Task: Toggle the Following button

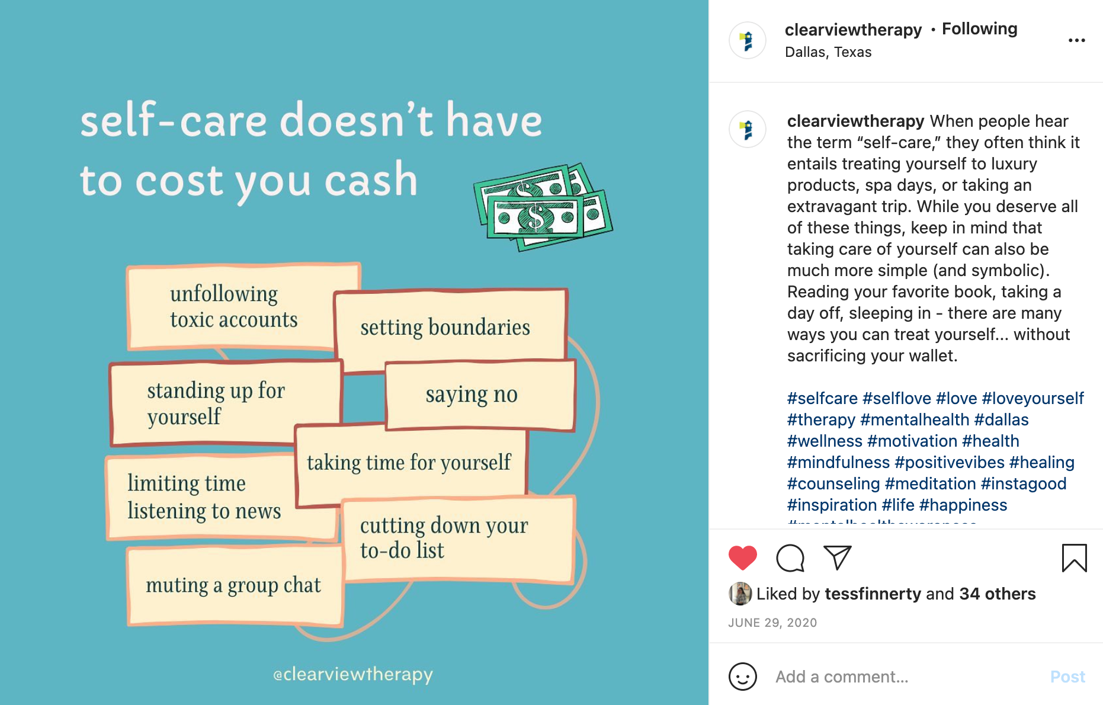Action: click(x=979, y=28)
